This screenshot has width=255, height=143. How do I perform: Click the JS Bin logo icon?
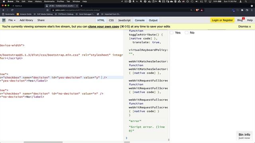pos(4,20)
